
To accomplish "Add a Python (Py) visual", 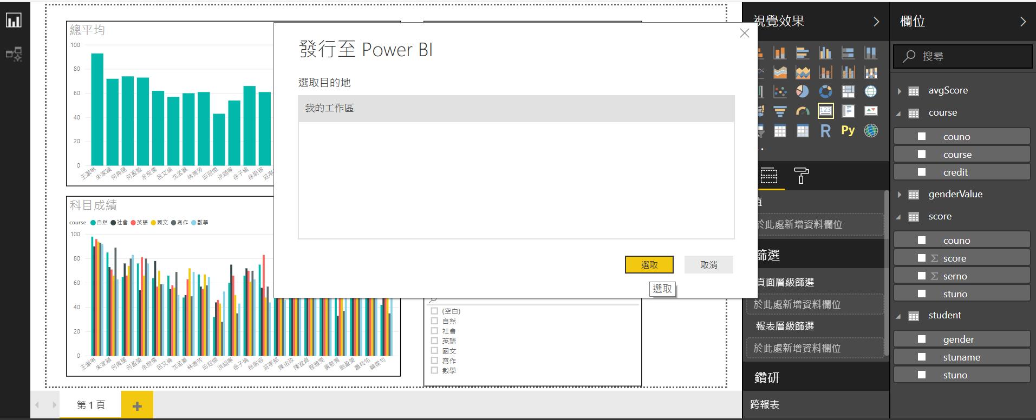I will pos(848,130).
